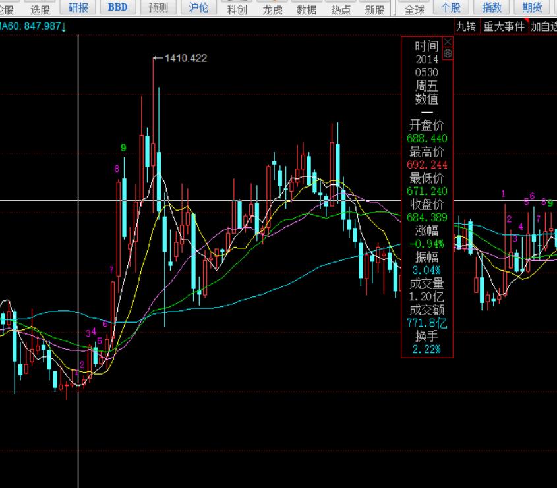
Task: Go to the 数据 data section
Action: tap(307, 9)
